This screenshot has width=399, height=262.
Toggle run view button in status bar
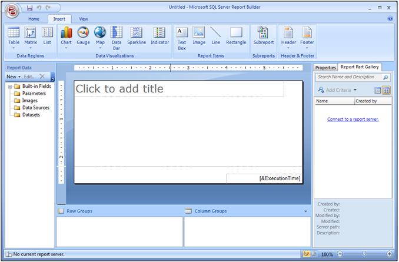[314, 254]
